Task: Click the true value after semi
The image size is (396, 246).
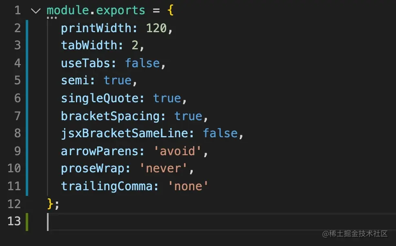Action: click(118, 81)
